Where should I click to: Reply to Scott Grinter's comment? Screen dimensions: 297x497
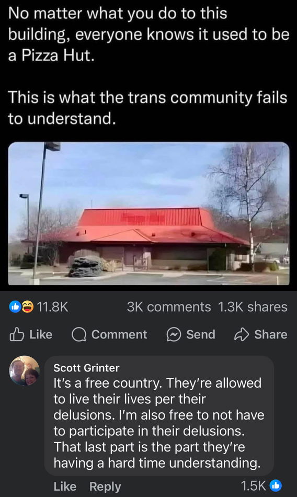tap(105, 487)
